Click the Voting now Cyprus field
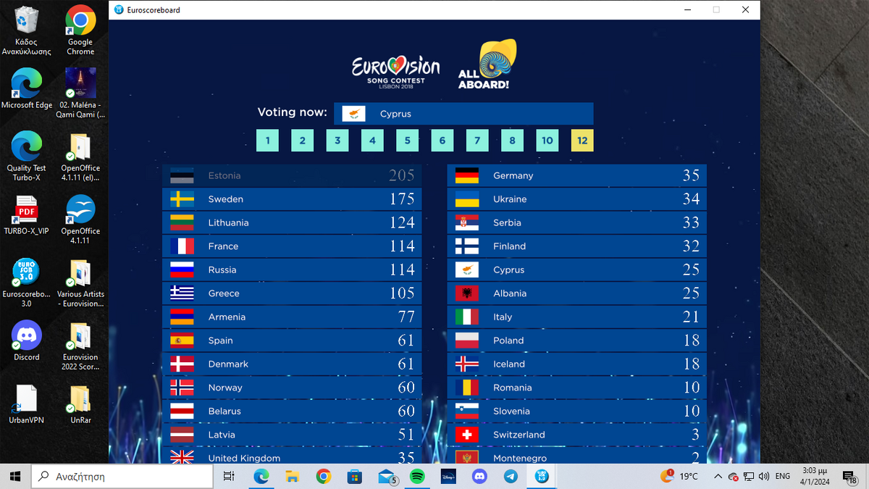The height and width of the screenshot is (489, 869). [463, 114]
